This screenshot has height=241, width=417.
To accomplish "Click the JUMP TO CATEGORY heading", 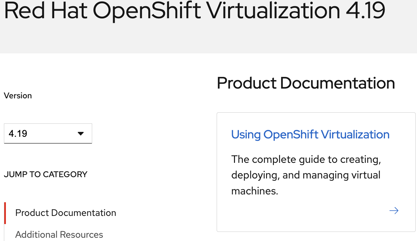I will [x=46, y=175].
